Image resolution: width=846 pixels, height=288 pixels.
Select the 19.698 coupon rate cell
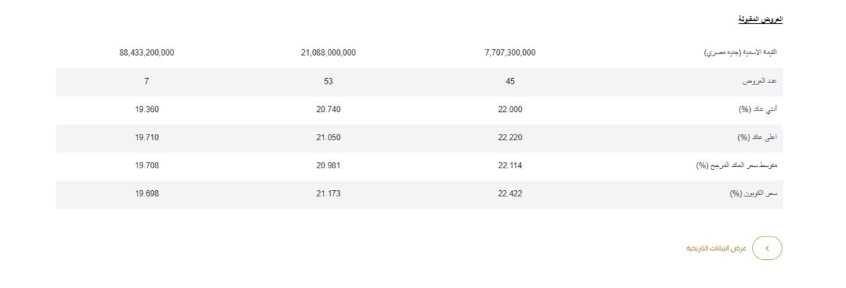click(147, 194)
